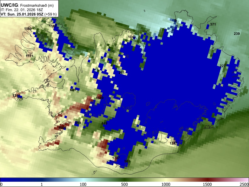Click the map value label 1043
This screenshot has width=249, height=187.
point(132,37)
